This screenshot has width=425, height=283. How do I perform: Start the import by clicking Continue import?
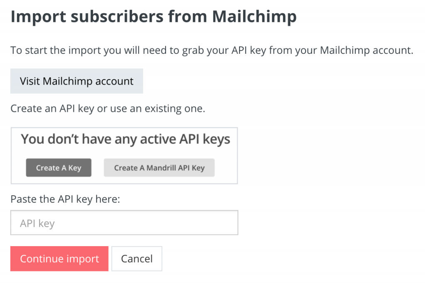coord(59,258)
